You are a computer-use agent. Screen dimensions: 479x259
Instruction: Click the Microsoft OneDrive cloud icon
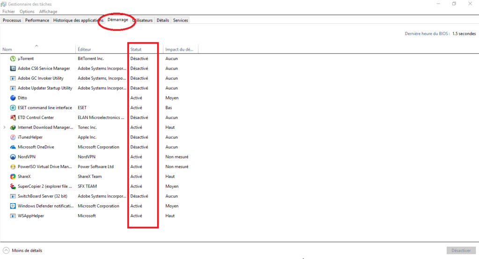pyautogui.click(x=13, y=147)
